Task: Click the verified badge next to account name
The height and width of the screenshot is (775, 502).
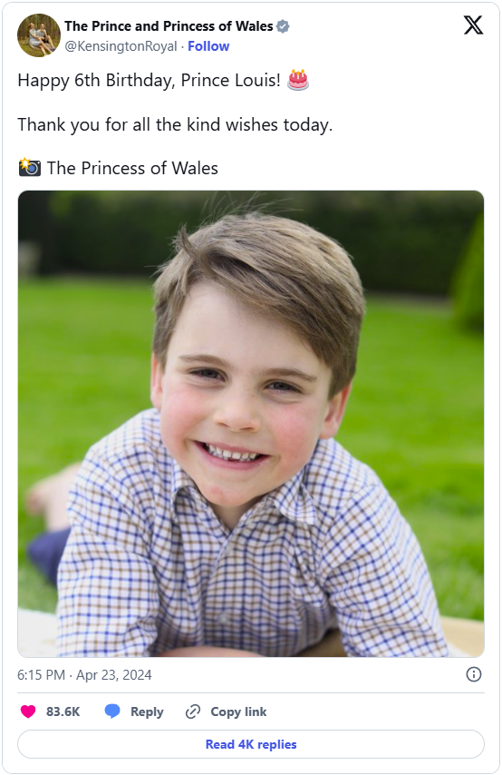Action: (283, 26)
